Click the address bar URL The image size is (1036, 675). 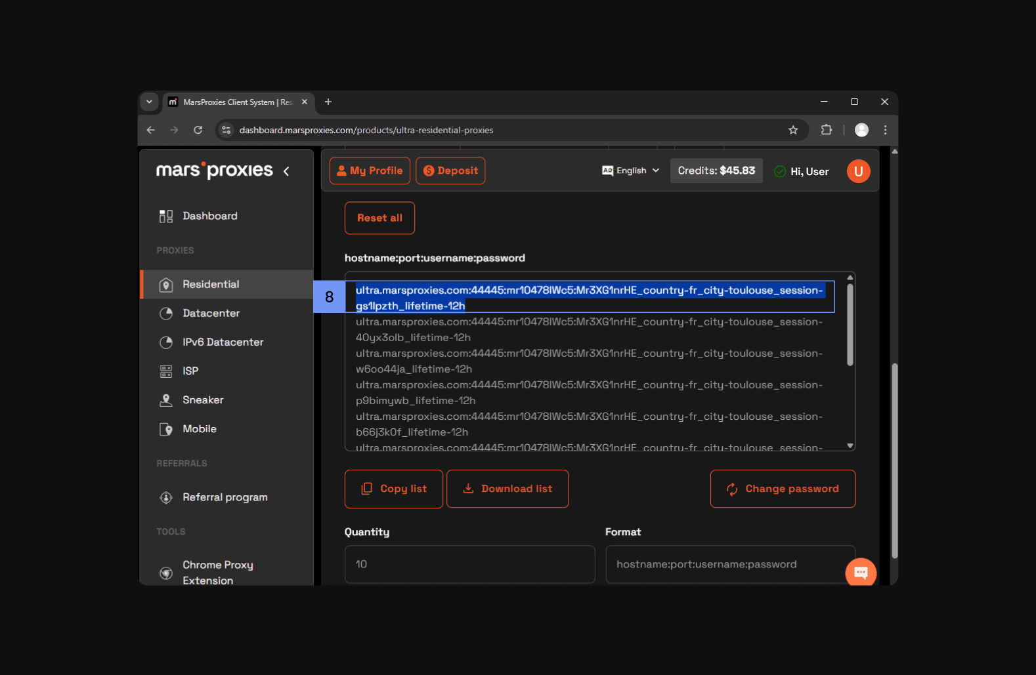(x=366, y=130)
